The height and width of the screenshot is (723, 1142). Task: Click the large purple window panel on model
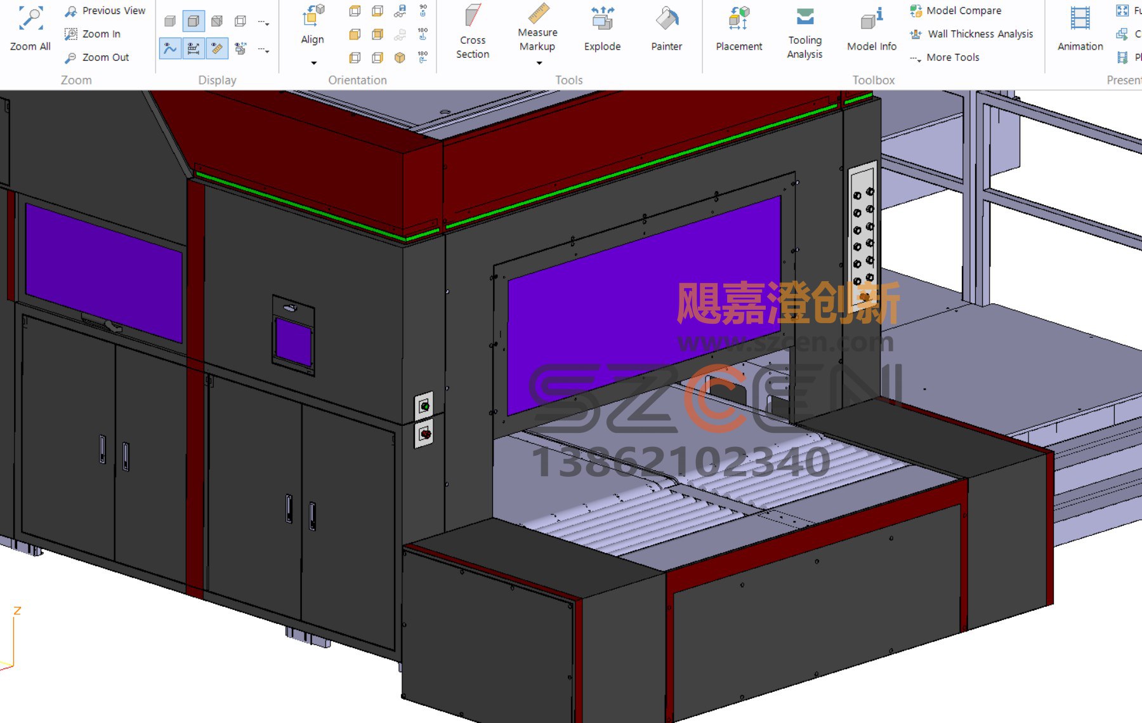tap(644, 305)
